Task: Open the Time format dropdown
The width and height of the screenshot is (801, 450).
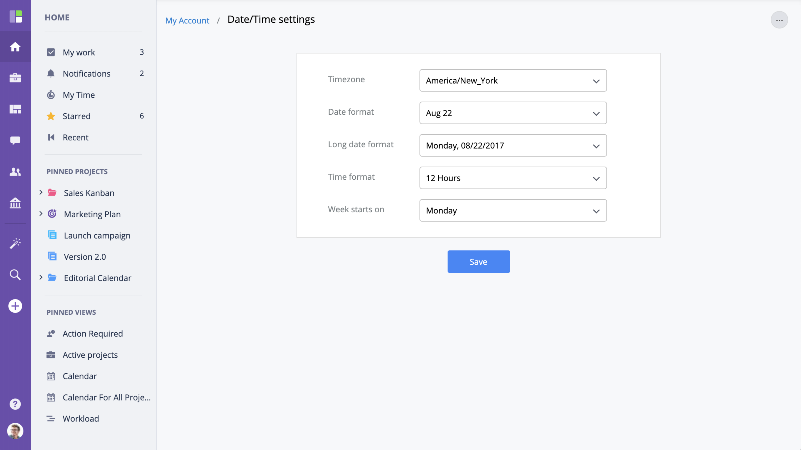Action: tap(513, 178)
